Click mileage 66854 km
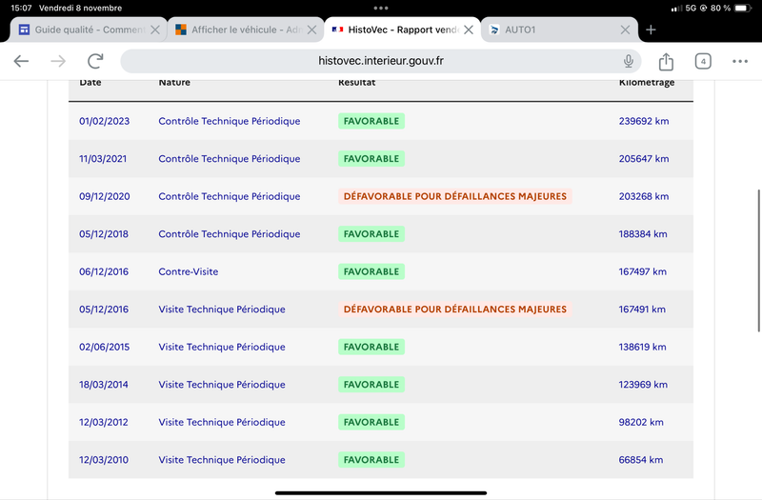This screenshot has height=500, width=762. [x=640, y=460]
